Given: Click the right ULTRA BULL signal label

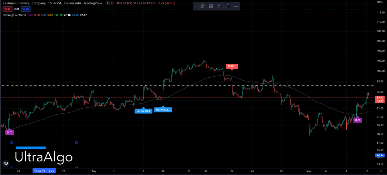Looking at the screenshot, I should 163,110.
